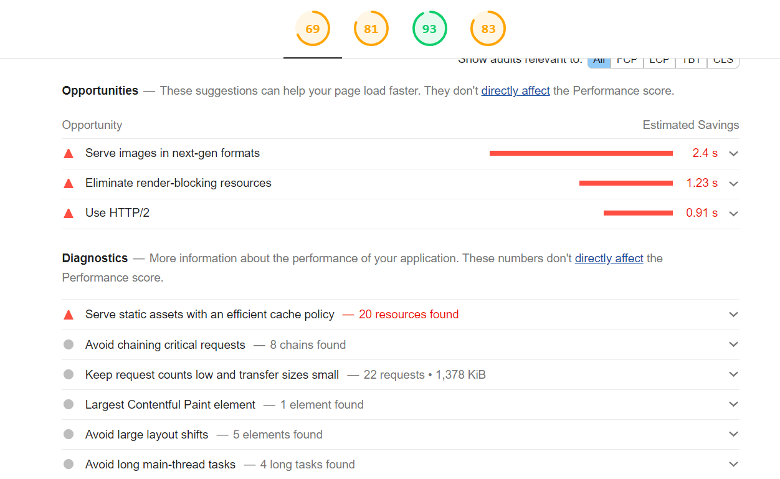This screenshot has width=780, height=479.
Task: Select the green 93 score gauge
Action: [x=429, y=29]
